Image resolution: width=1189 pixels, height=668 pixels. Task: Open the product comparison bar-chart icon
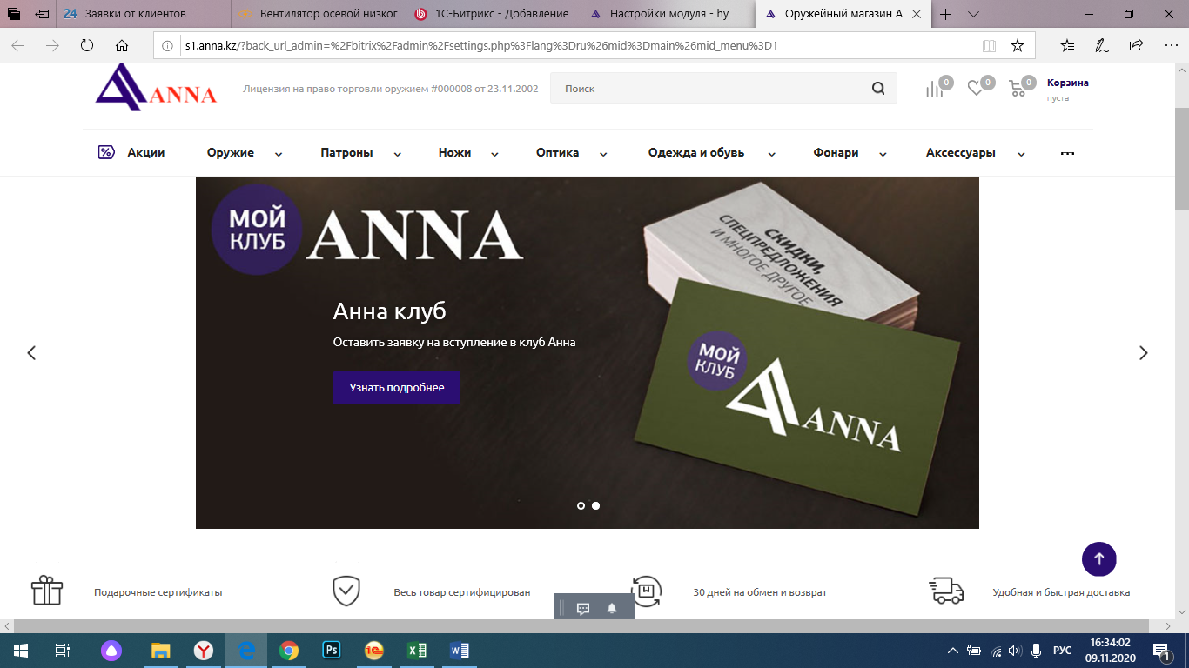click(x=934, y=89)
